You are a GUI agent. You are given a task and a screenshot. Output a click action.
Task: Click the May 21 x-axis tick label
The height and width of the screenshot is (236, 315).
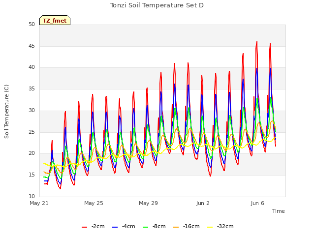(39, 203)
